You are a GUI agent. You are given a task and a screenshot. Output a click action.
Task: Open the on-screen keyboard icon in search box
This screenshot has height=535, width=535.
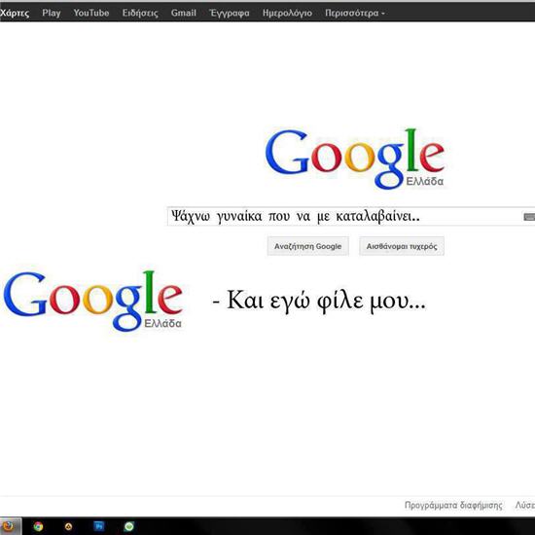click(x=529, y=217)
